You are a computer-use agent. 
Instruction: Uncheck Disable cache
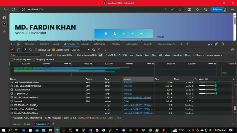pos(54,50)
